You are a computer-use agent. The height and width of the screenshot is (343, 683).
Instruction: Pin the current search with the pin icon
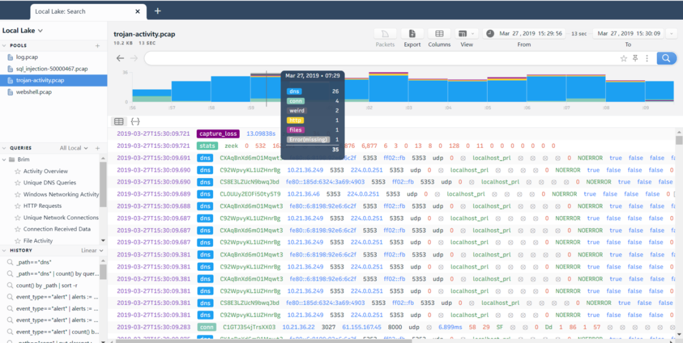point(636,58)
